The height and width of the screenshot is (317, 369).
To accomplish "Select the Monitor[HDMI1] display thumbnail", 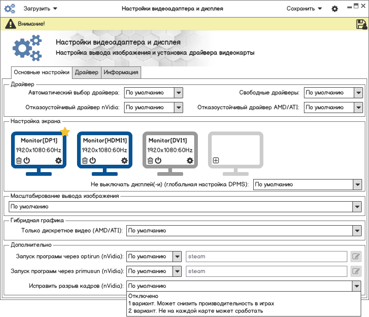I will (x=105, y=154).
